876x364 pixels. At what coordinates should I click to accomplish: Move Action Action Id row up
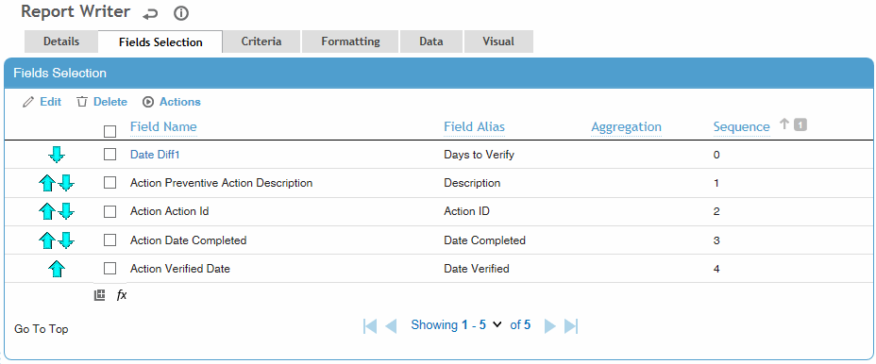coord(47,211)
